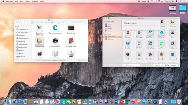Select Dashboard.ico file in Finder
Screen dimensions: 188x105
point(55,41)
